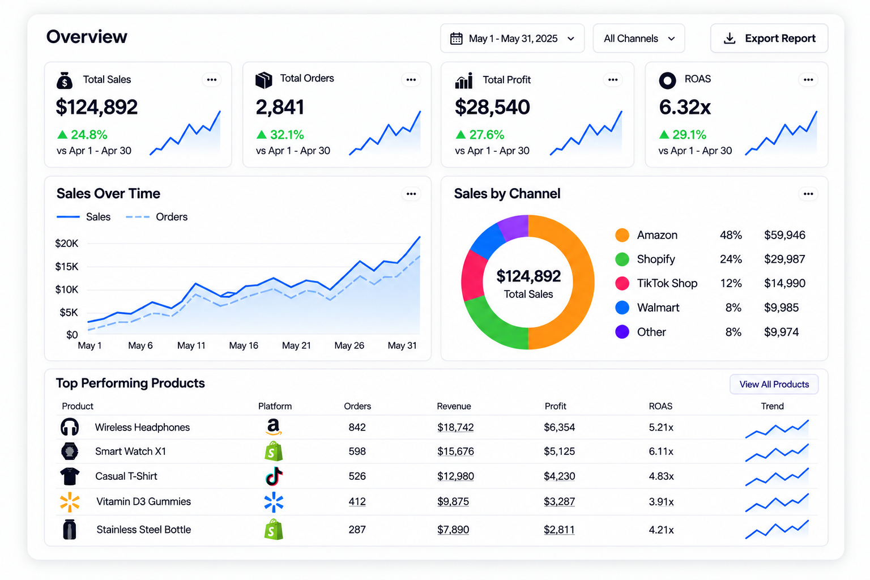Click the Total Sales card sparkline chart

[x=185, y=133]
